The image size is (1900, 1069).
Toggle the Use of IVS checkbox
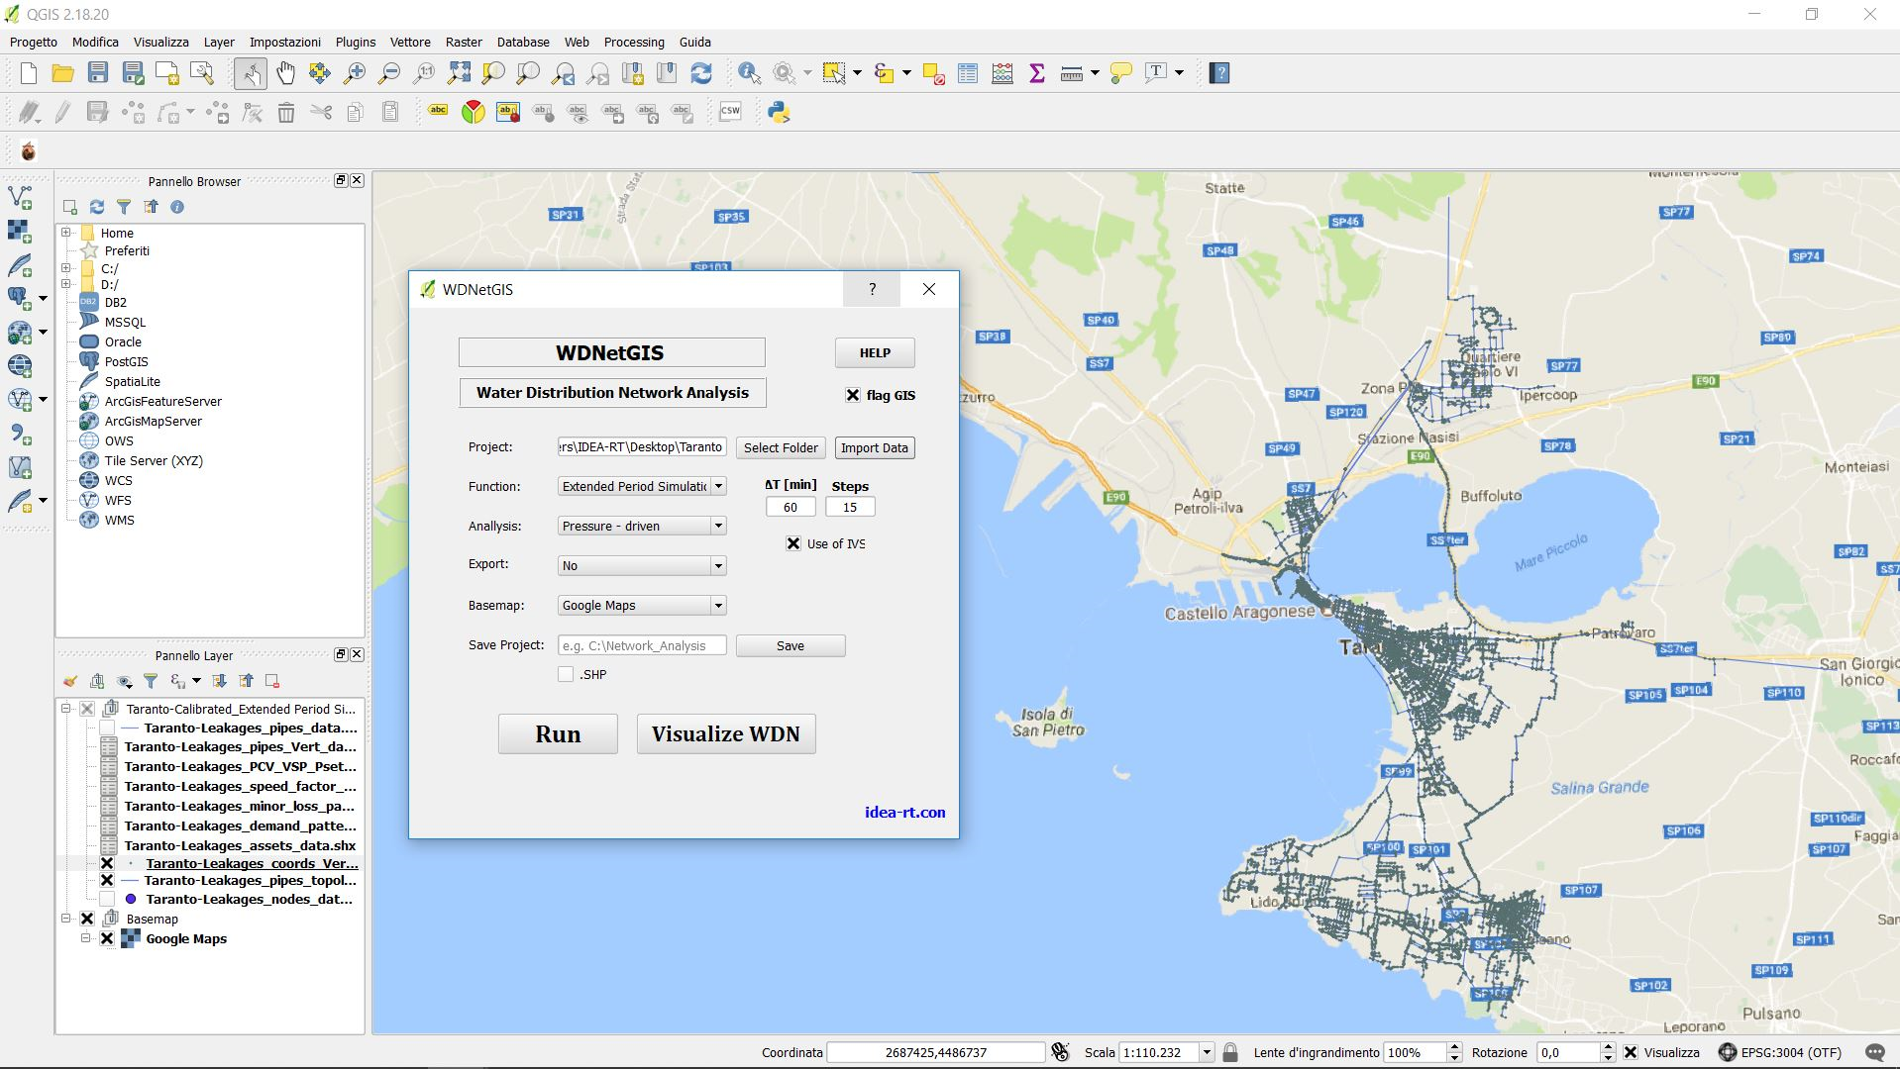click(x=792, y=543)
